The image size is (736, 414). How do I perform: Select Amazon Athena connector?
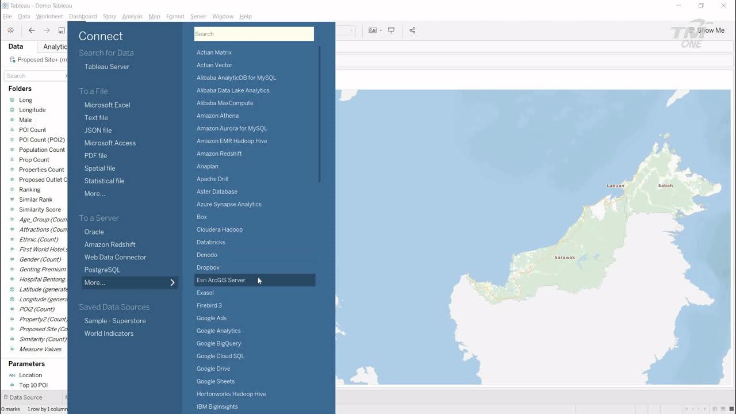pos(217,116)
